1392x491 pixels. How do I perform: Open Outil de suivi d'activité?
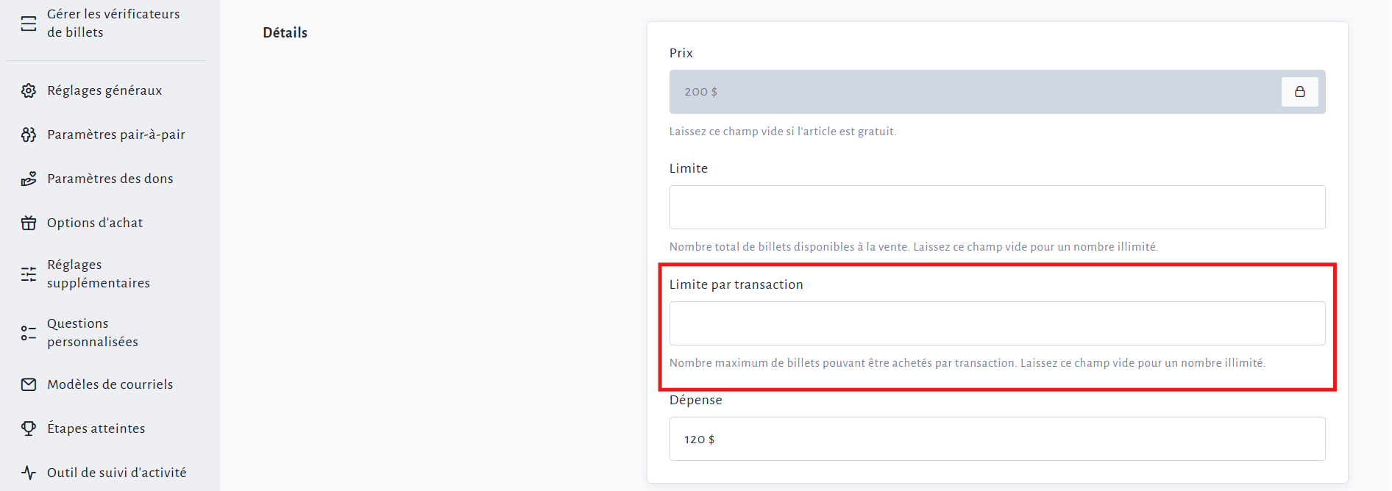click(x=117, y=473)
